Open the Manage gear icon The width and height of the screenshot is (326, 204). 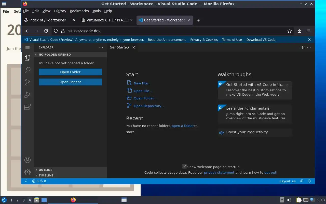pyautogui.click(x=28, y=172)
